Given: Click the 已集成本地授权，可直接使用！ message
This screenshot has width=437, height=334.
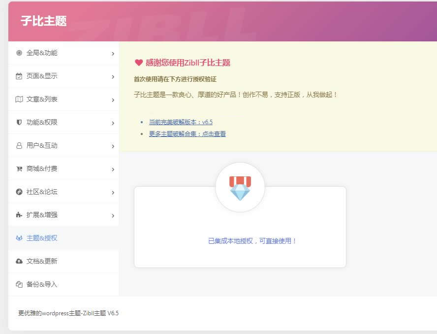Looking at the screenshot, I should click(252, 241).
